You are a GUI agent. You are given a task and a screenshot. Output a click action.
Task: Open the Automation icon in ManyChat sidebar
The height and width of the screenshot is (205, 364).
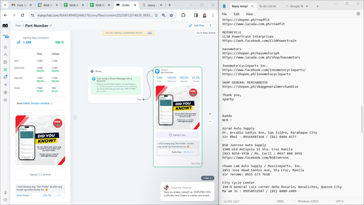(5, 62)
